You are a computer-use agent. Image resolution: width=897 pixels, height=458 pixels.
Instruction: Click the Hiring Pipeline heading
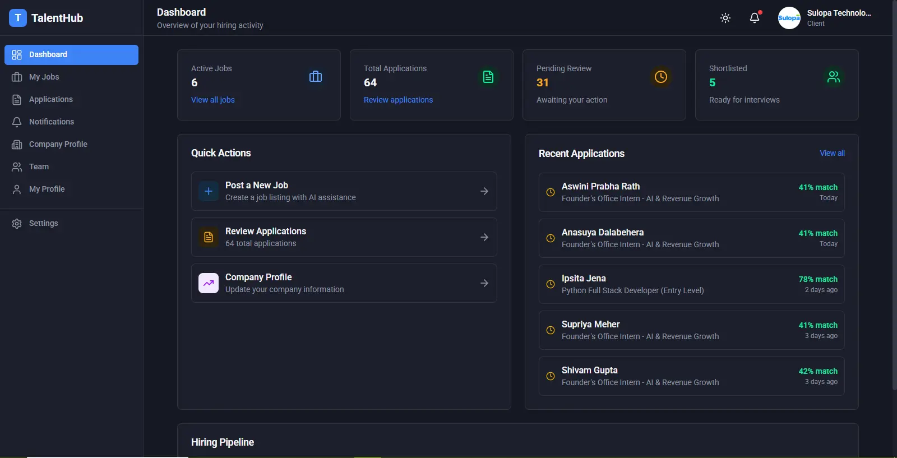pos(223,442)
